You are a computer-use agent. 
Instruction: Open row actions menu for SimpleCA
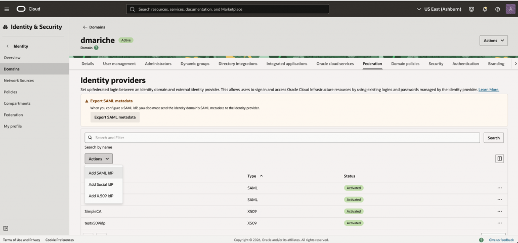tap(499, 211)
